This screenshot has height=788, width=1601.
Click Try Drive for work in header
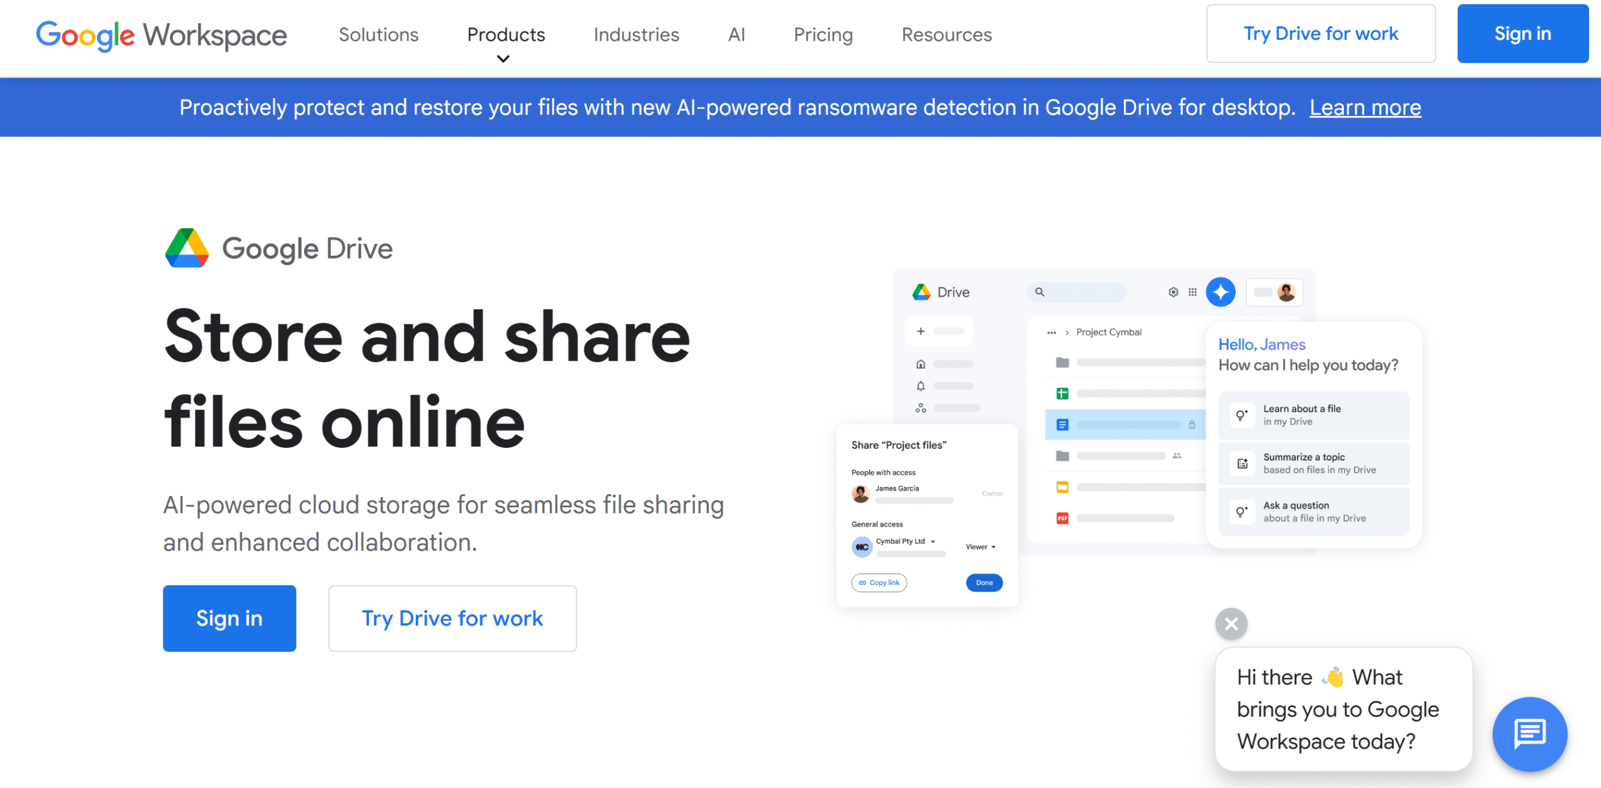[x=1321, y=34]
